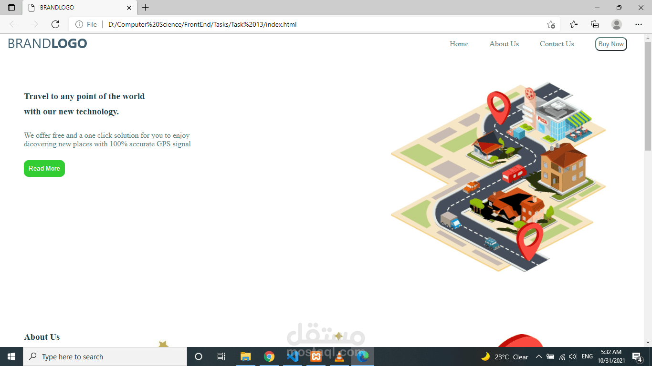Open Cortana circle icon on taskbar
This screenshot has width=652, height=366.
[x=199, y=356]
